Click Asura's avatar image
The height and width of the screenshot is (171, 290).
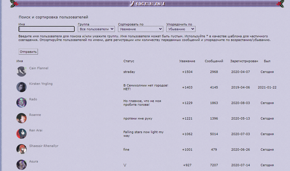click(22, 165)
